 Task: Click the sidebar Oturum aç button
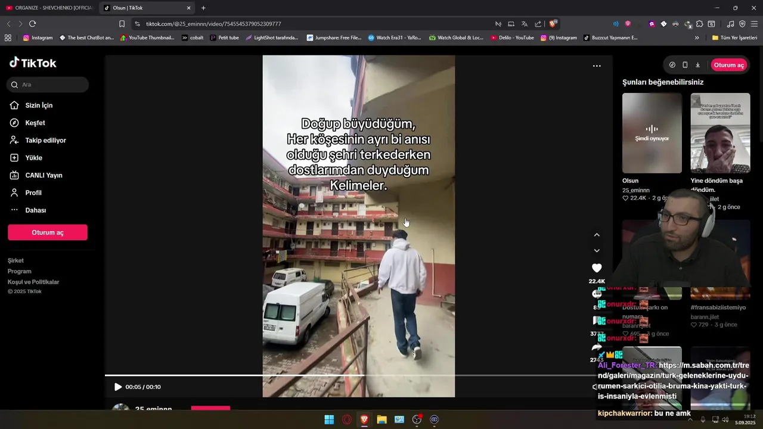coord(48,232)
